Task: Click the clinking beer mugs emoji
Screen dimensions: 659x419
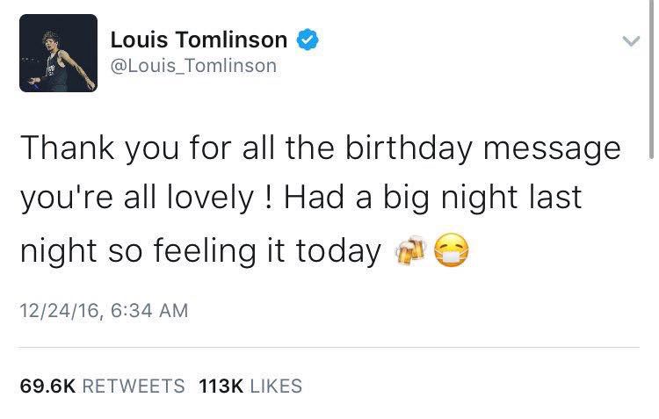Action: (410, 251)
